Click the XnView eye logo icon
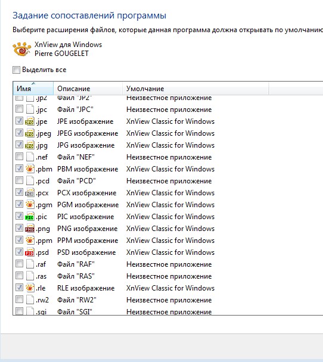Screen dimensions: 323x362 tap(21, 49)
